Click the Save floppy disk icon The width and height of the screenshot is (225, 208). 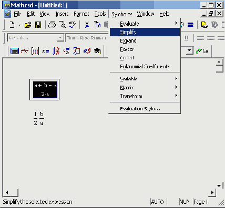38,25
